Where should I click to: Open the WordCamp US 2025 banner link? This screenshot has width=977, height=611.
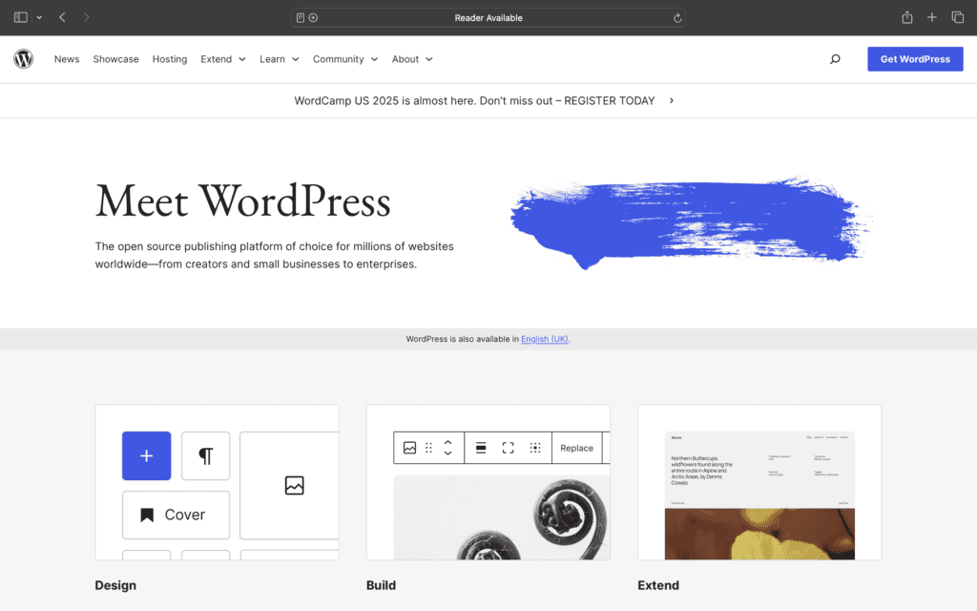[x=475, y=100]
